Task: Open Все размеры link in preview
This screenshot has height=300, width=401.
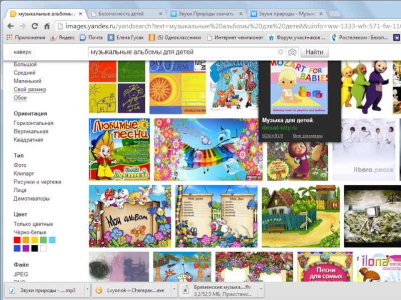Action: point(308,135)
